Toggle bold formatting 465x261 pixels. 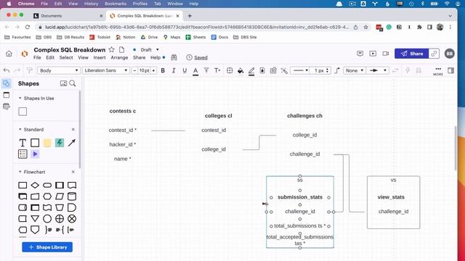[163, 70]
